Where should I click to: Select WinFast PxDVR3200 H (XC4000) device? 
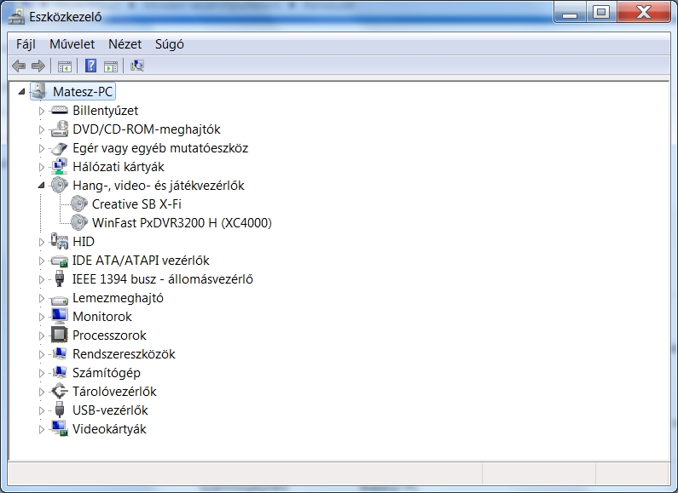pyautogui.click(x=182, y=223)
